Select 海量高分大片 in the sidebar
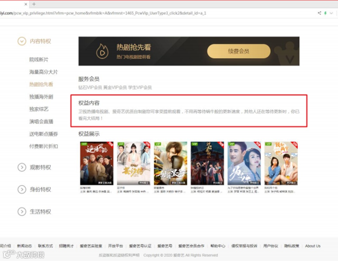Image resolution: width=338 pixels, height=261 pixels. (x=44, y=72)
